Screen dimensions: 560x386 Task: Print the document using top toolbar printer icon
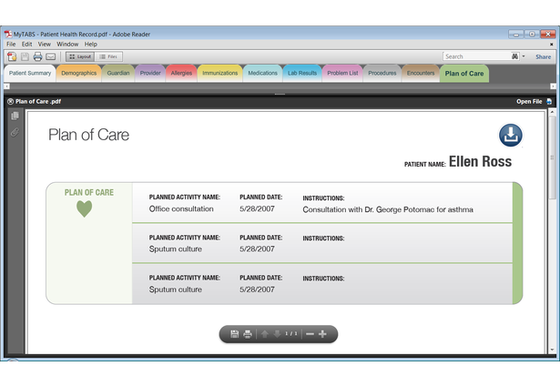pos(37,56)
